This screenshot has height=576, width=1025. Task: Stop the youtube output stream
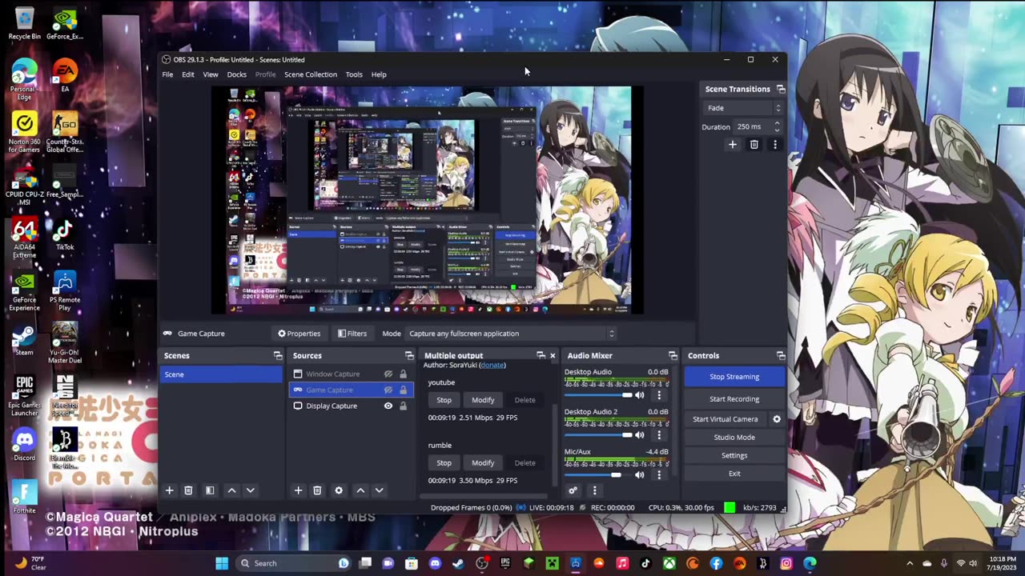click(x=444, y=400)
